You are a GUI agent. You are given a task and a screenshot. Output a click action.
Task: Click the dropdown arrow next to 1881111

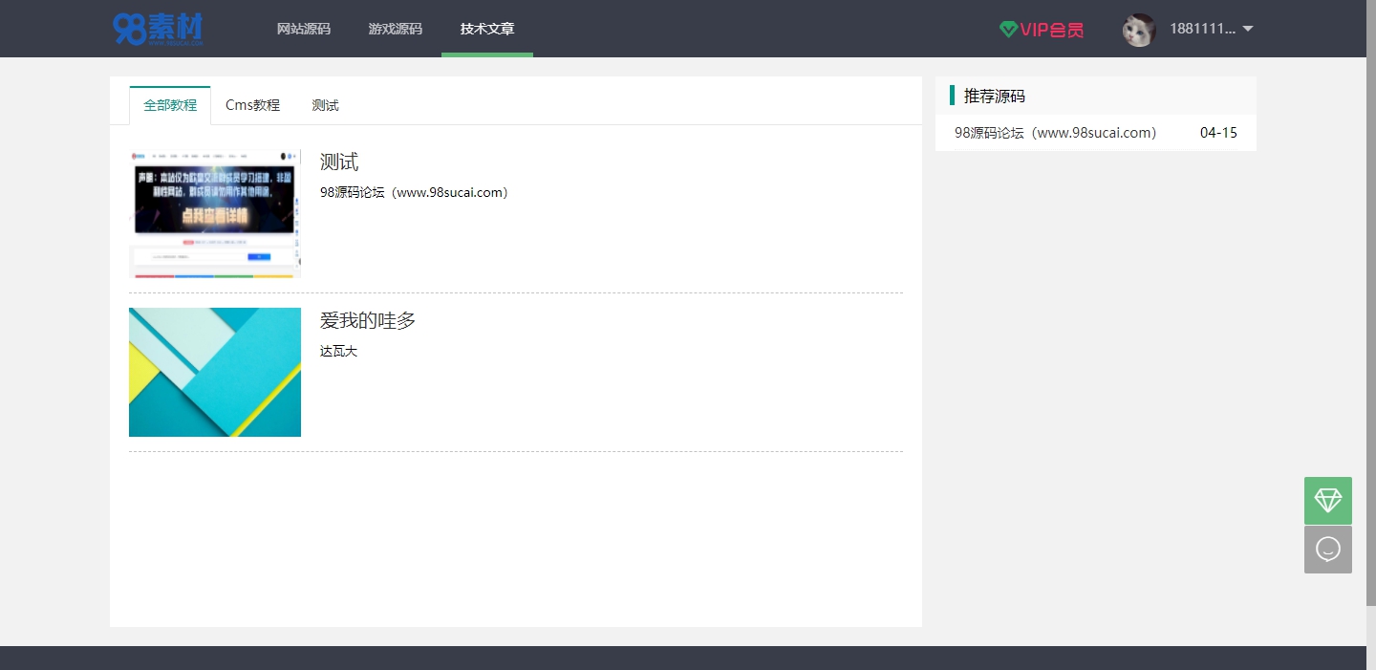[1247, 29]
